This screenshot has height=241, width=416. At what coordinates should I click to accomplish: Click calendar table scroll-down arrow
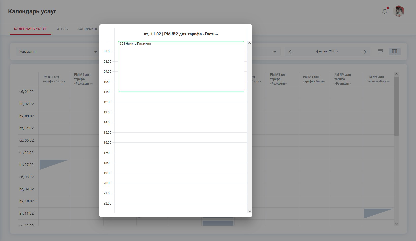click(396, 223)
